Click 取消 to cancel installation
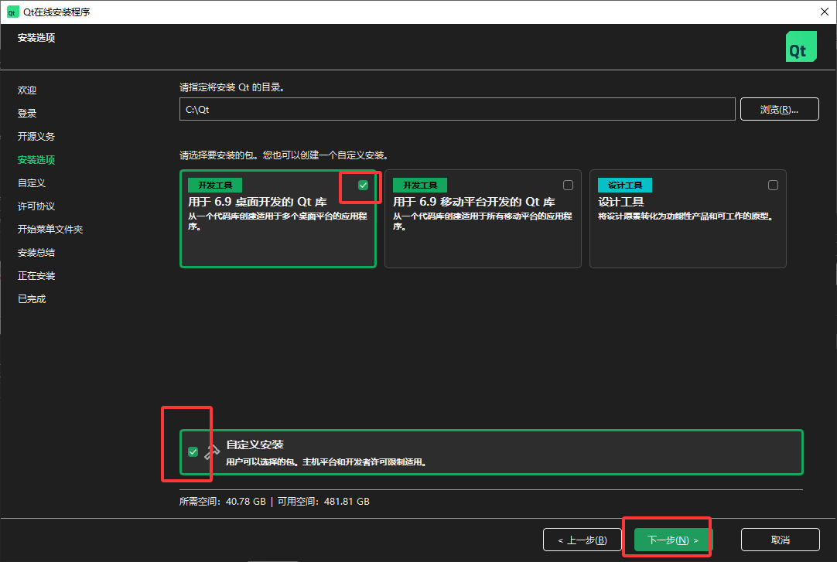 tap(781, 539)
